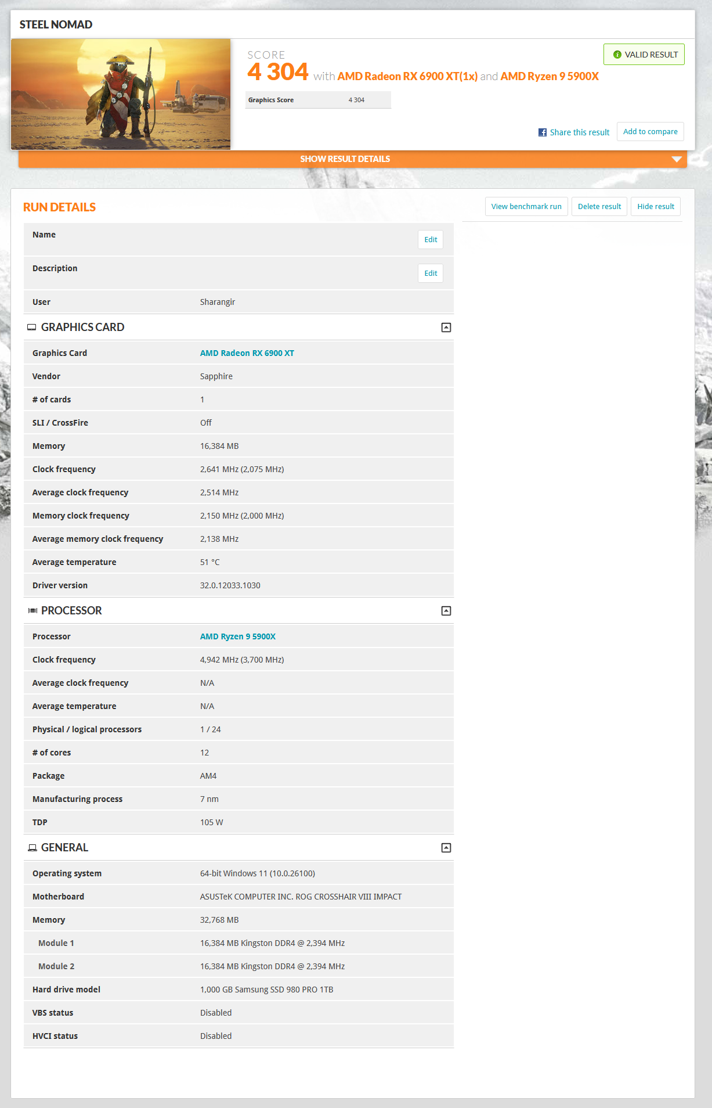Screen dimensions: 712x1108
Task: Click SLI / CrossFire value Off
Action: pos(206,423)
